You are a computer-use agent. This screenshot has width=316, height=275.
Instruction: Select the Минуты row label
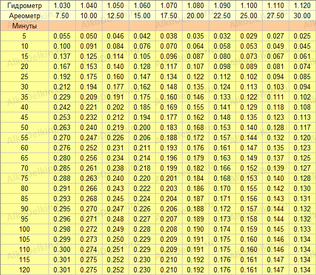pyautogui.click(x=25, y=26)
